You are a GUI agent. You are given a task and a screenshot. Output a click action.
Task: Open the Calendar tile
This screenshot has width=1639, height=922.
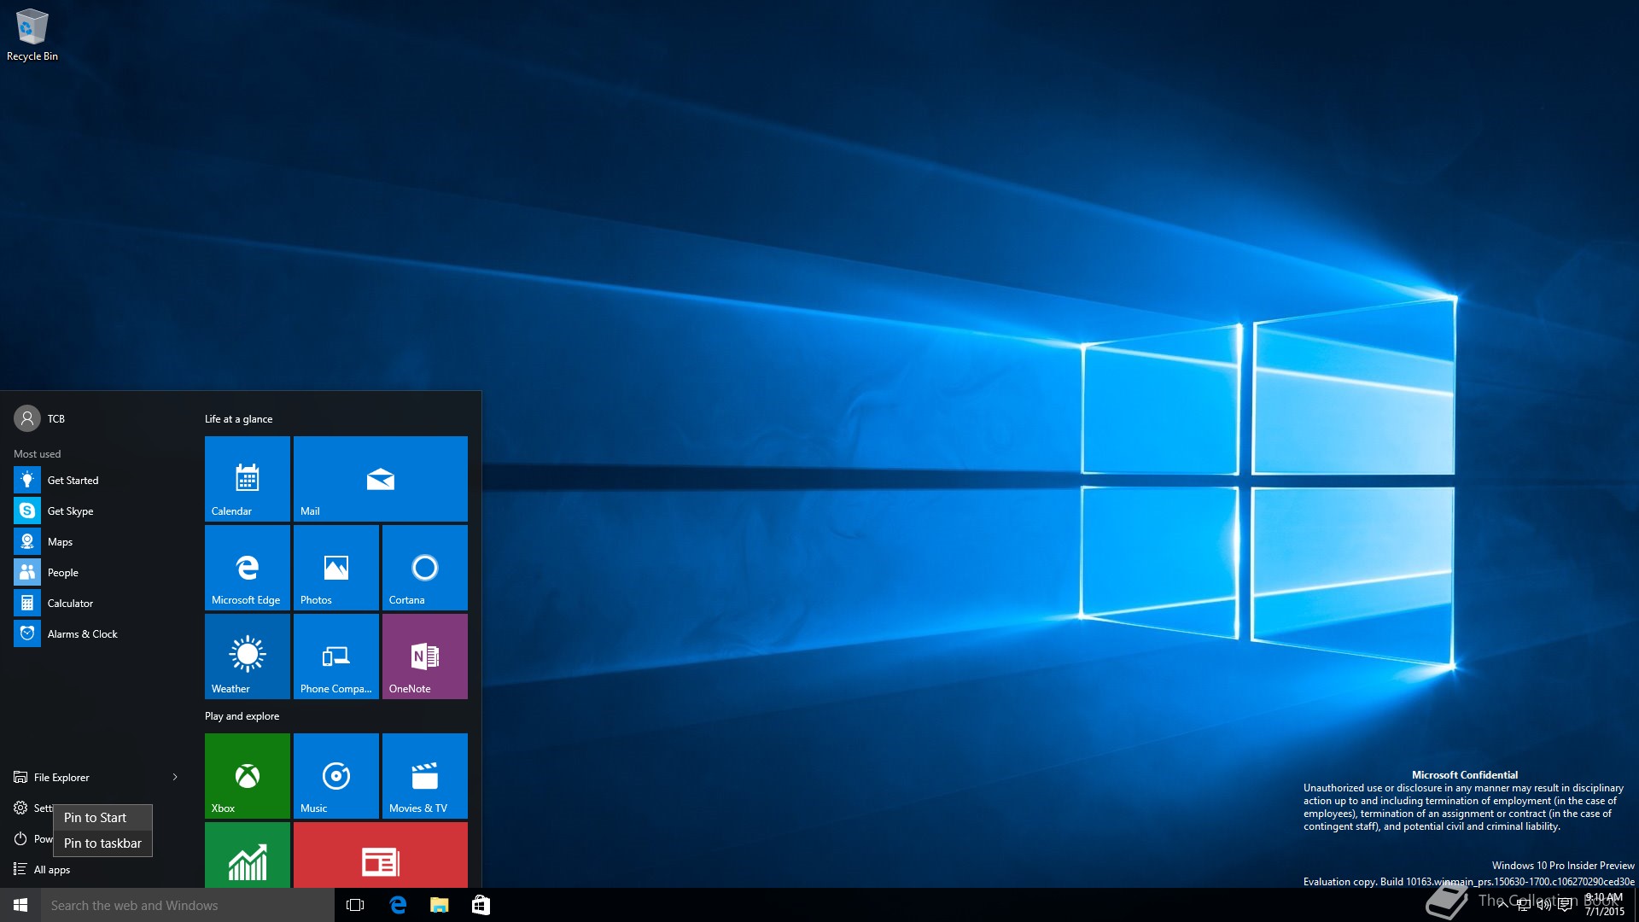(x=248, y=479)
